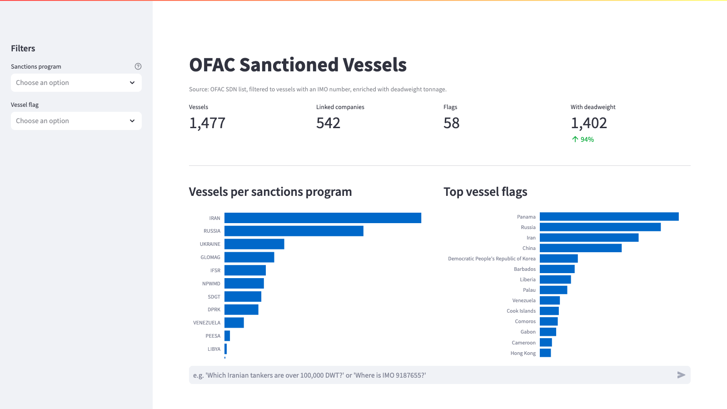Image resolution: width=727 pixels, height=409 pixels.
Task: Click the green 94% up arrow indicator
Action: point(583,140)
